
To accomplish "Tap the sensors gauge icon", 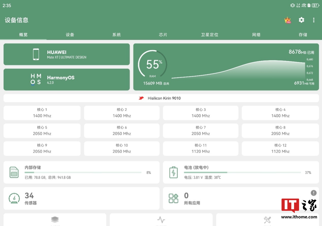I will tap(14, 198).
